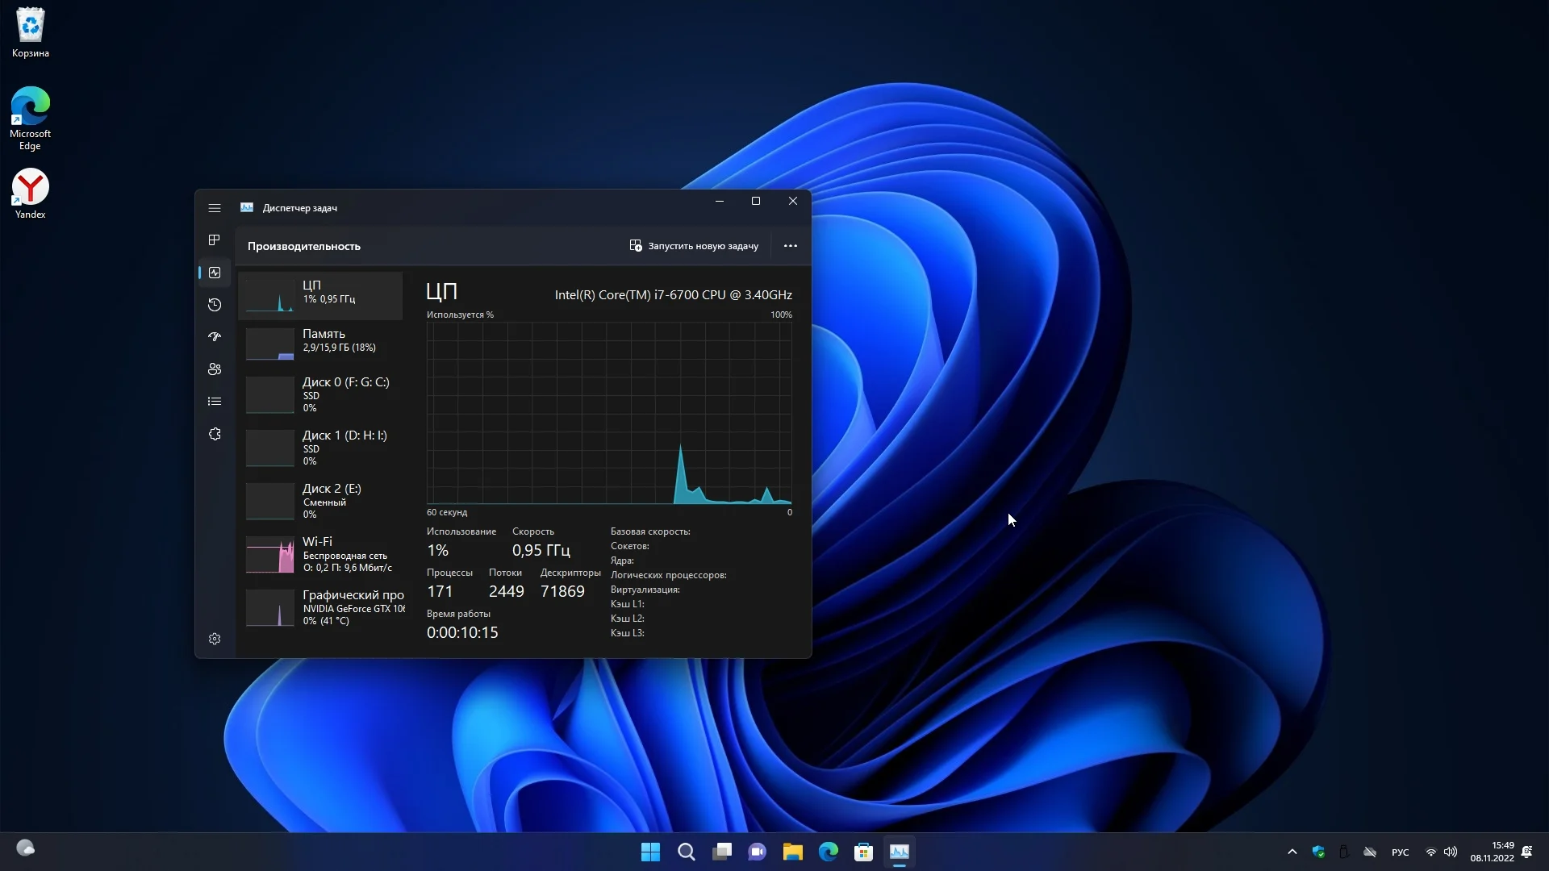Click 'Запустить новую задачу' button
1549x871 pixels.
tap(694, 246)
